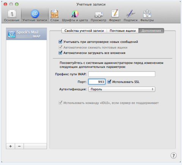Switch to Свойства учетной записи tab
The height and width of the screenshot is (165, 182).
tap(84, 31)
